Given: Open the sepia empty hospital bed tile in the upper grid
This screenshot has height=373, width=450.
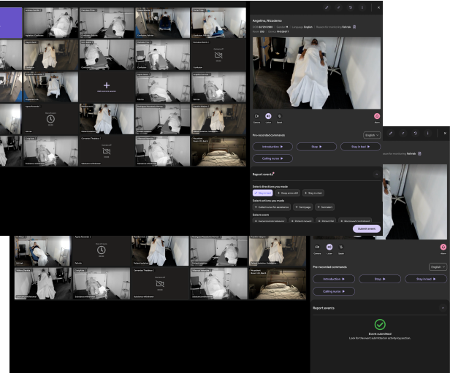Looking at the screenshot, I should point(218,151).
